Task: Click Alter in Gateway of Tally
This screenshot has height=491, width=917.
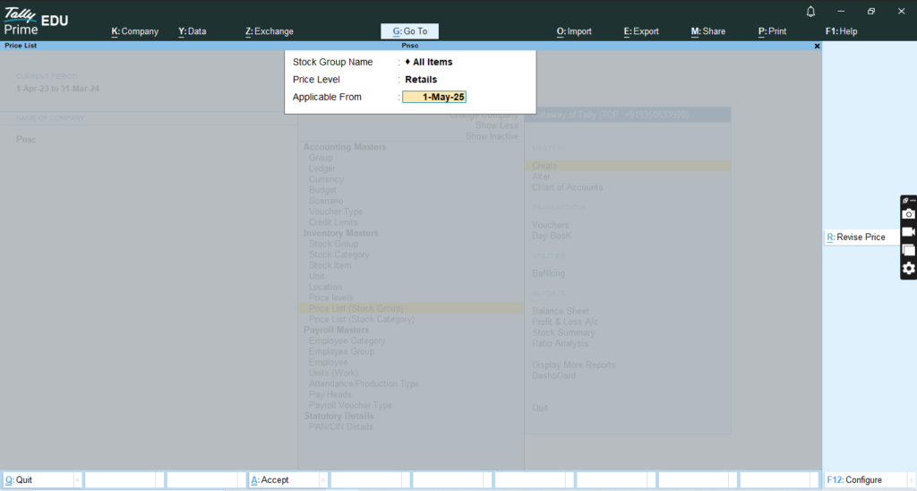Action: [541, 177]
